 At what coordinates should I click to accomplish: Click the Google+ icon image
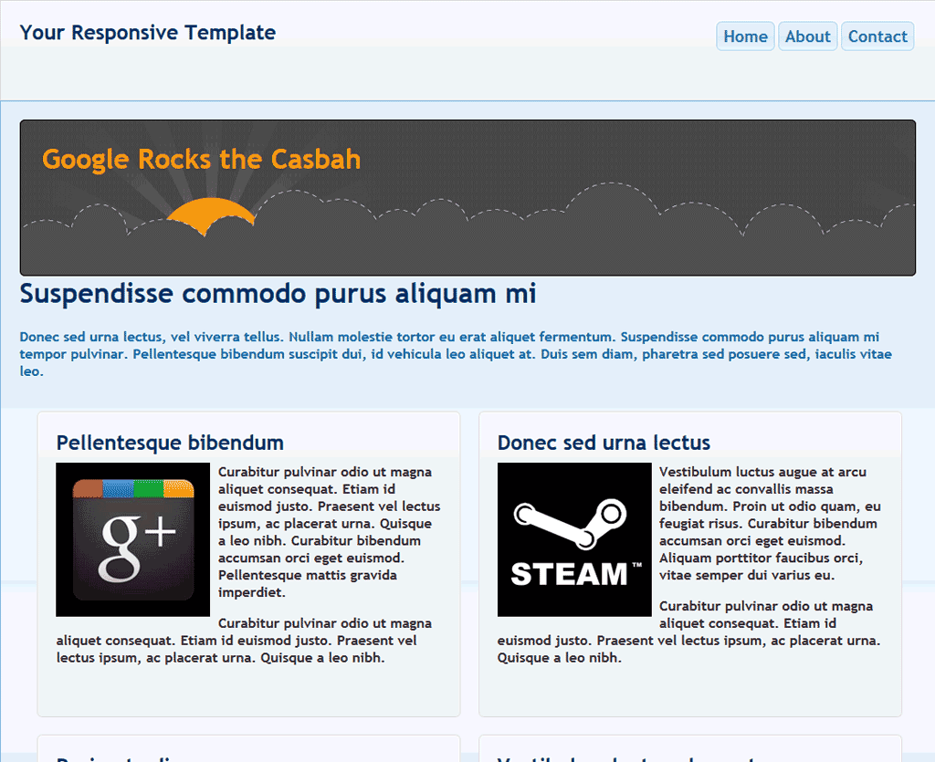pyautogui.click(x=133, y=539)
